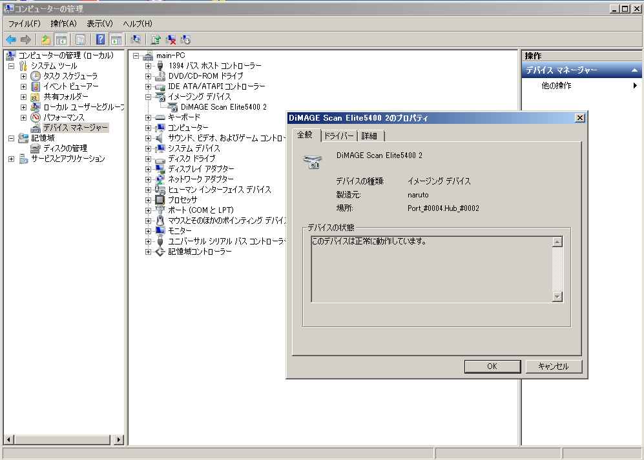644x460 pixels.
Task: Select ディスクの管理 in left tree
Action: 65,148
